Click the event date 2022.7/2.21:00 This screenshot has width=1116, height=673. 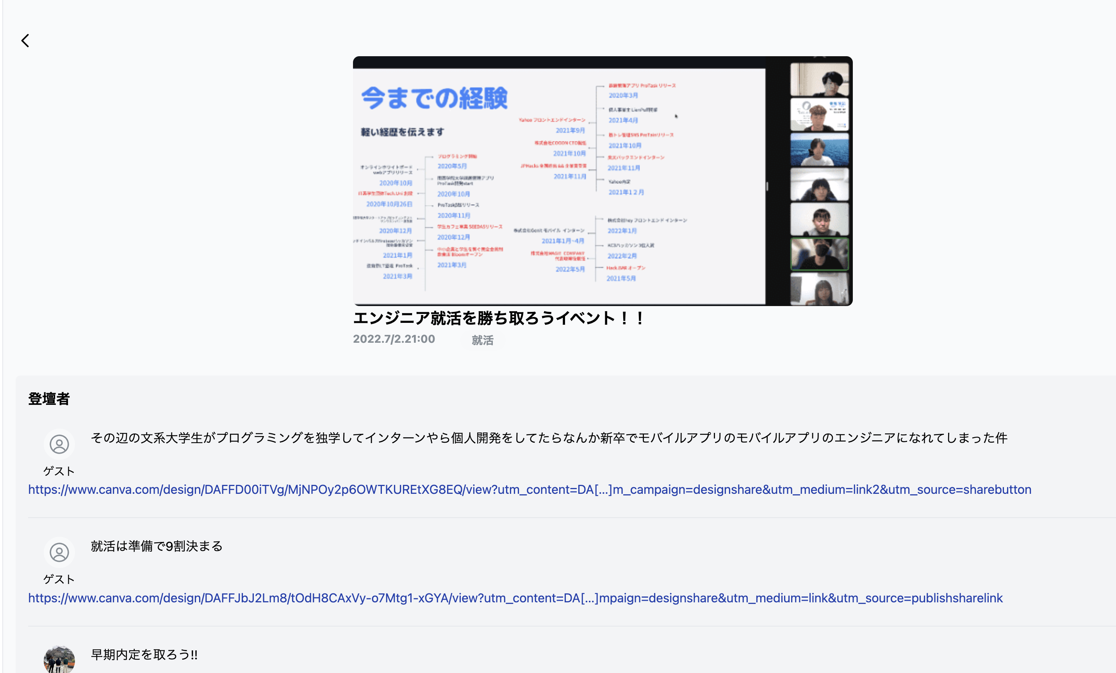(394, 339)
